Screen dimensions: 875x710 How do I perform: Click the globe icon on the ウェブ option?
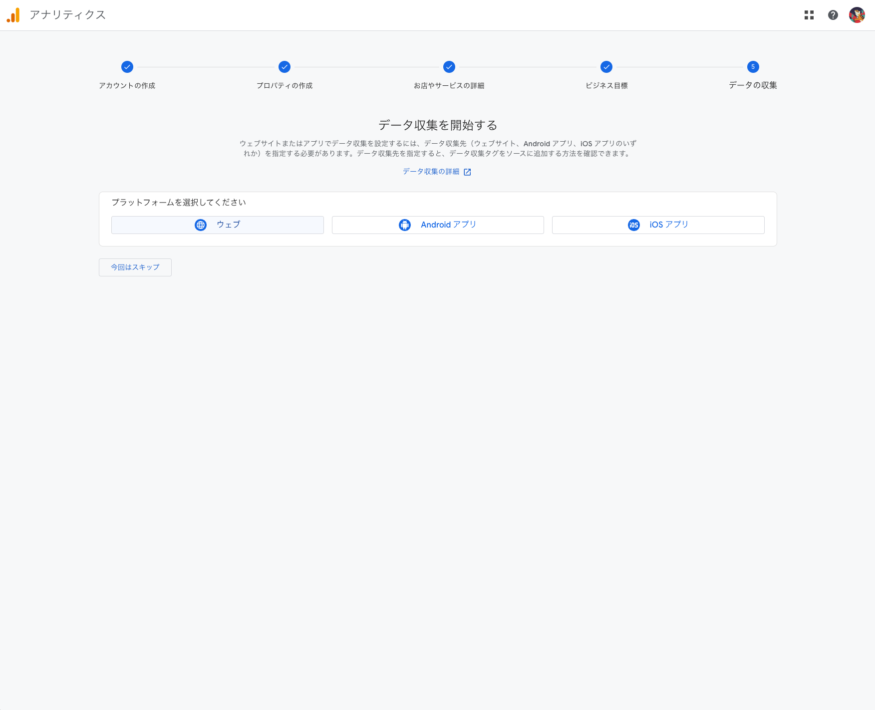tap(200, 225)
